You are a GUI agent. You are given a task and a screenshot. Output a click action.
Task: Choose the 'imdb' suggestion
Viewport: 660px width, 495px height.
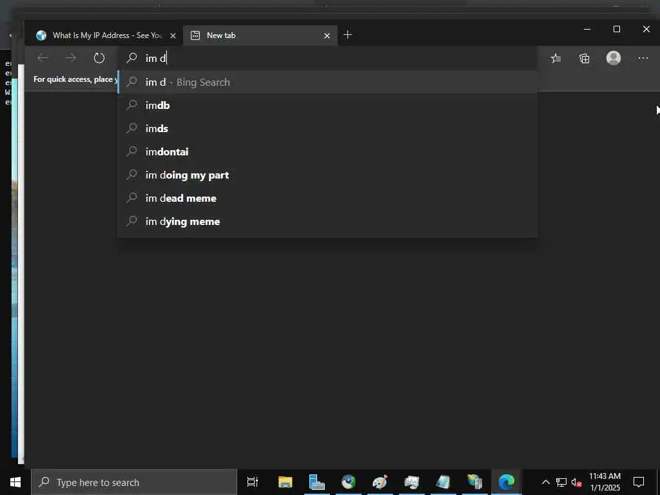tap(327, 105)
